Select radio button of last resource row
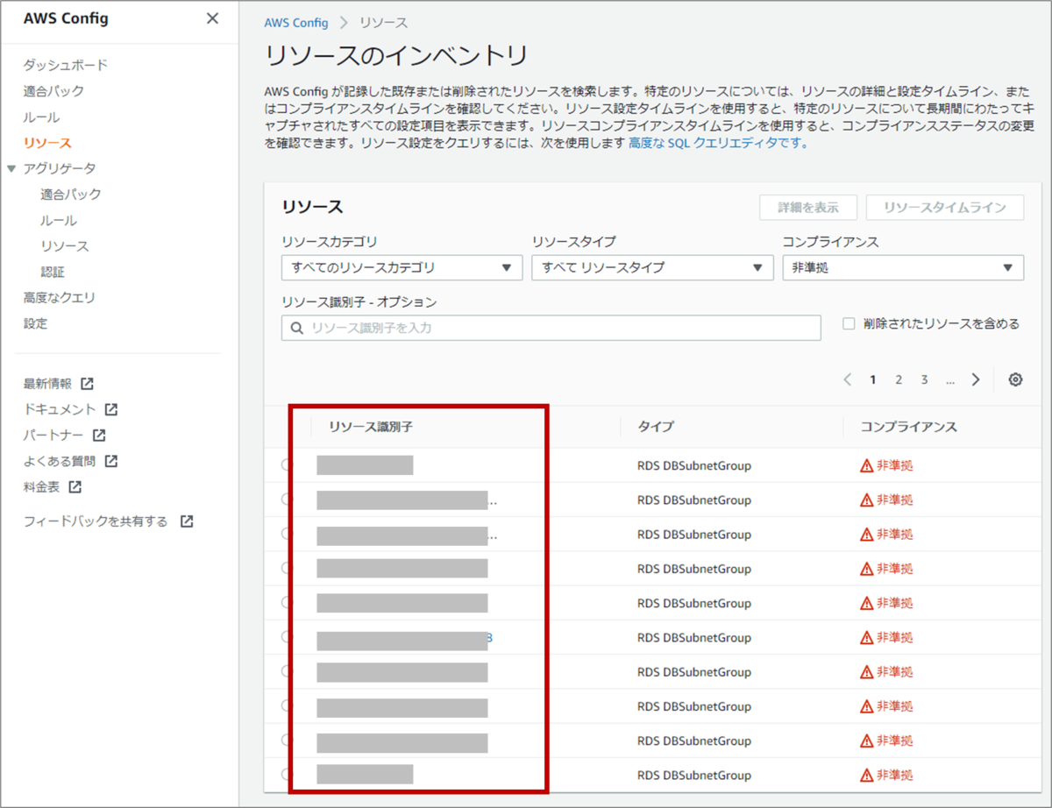Screen dimensions: 1052x808 [287, 775]
